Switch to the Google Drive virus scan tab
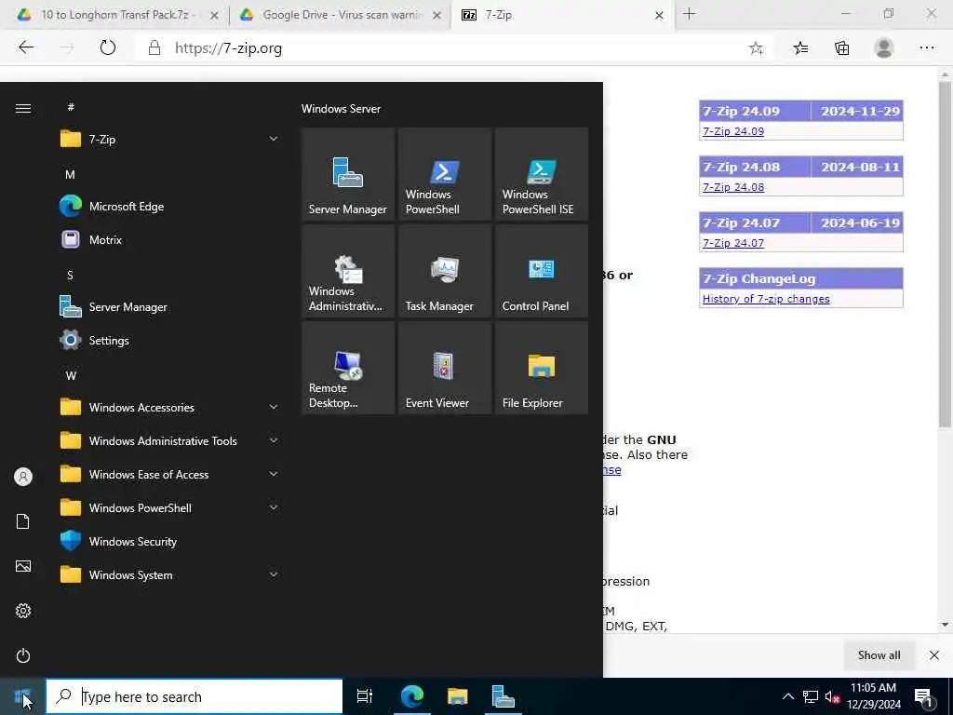Image resolution: width=953 pixels, height=715 pixels. pyautogui.click(x=341, y=15)
